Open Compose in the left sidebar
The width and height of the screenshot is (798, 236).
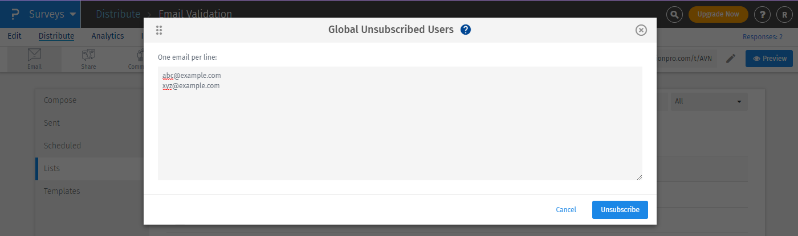(60, 100)
